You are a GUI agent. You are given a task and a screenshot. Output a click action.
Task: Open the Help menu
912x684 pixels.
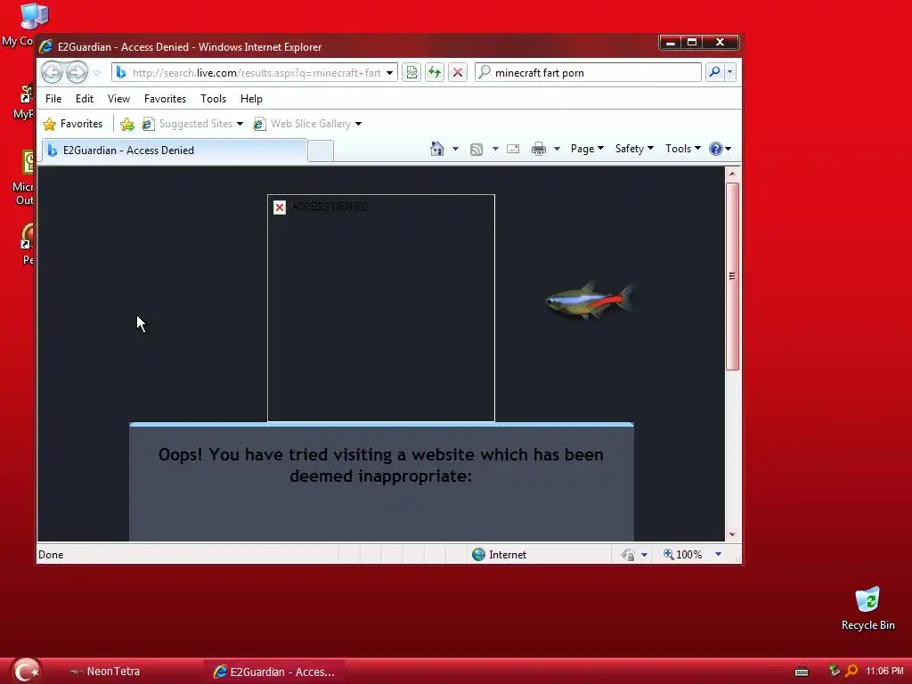point(251,99)
